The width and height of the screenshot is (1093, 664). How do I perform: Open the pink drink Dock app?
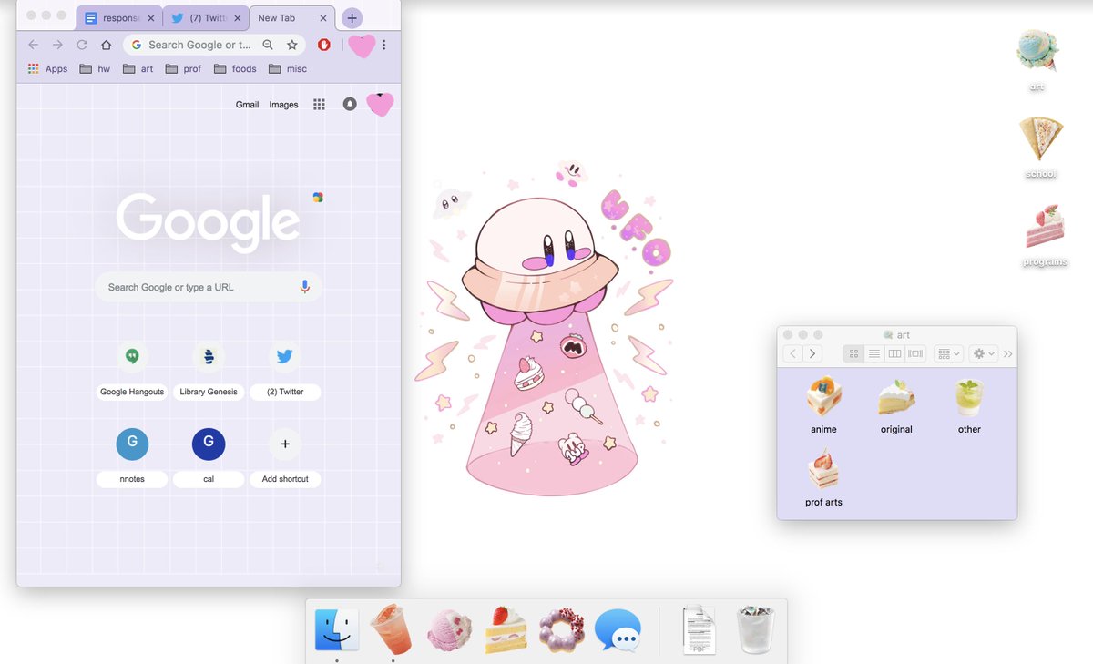click(393, 629)
